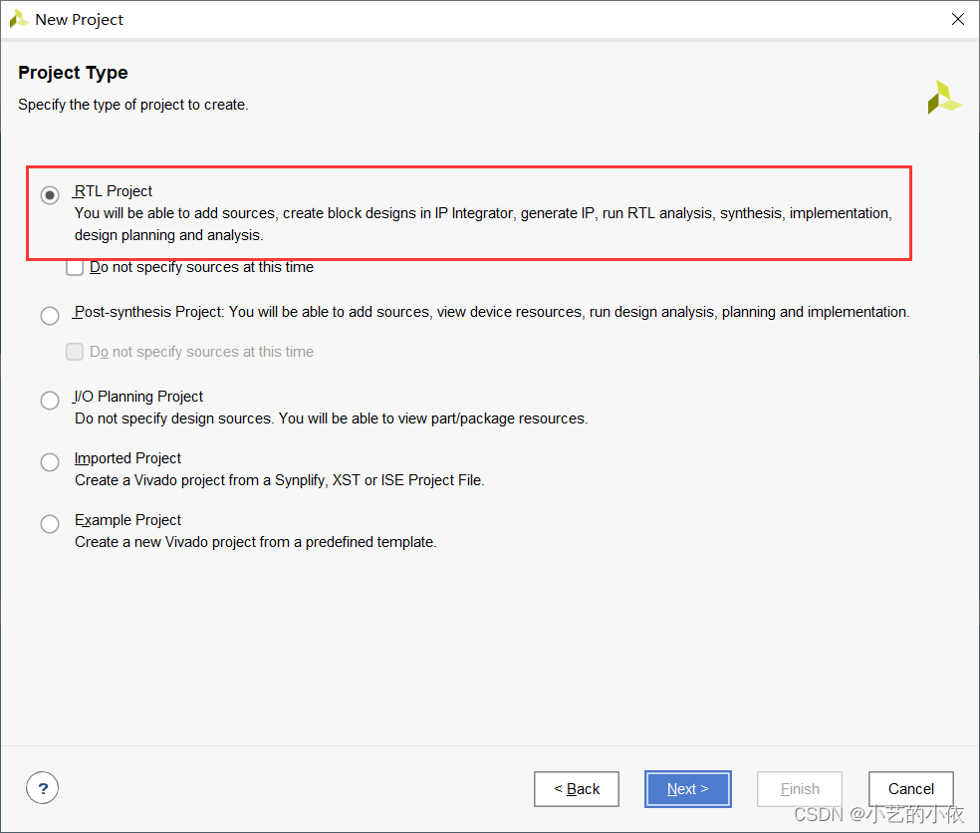Image resolution: width=980 pixels, height=833 pixels.
Task: Click the help question mark icon
Action: coord(43,788)
